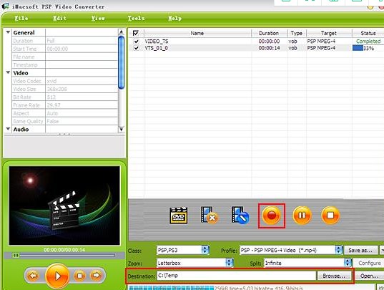
Task: Click the Duration column header
Action: [269, 33]
